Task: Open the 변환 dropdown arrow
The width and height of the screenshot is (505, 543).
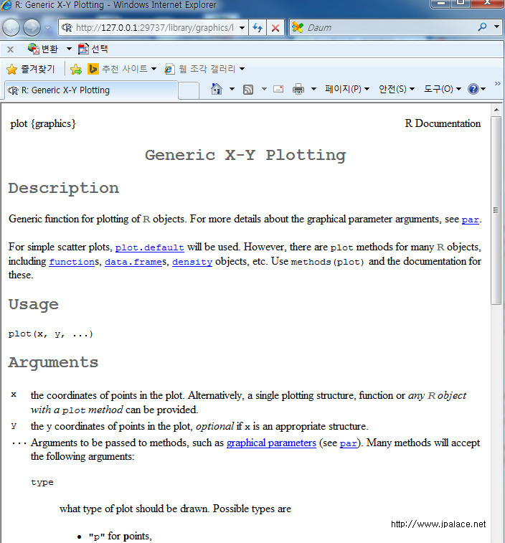Action: (69, 49)
